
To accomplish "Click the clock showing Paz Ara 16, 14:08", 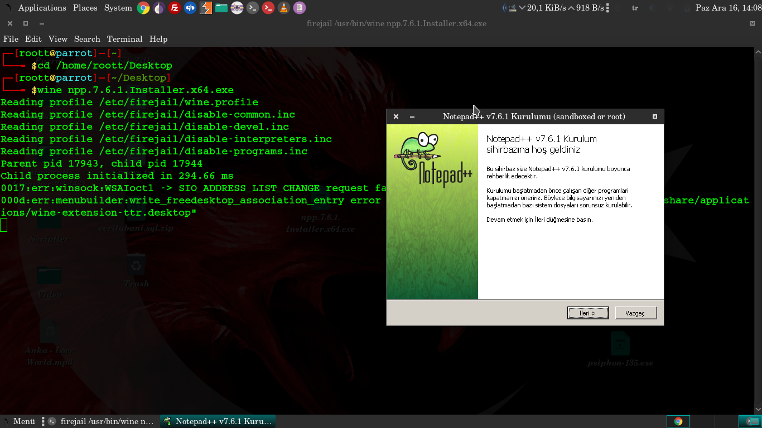I will click(x=728, y=8).
